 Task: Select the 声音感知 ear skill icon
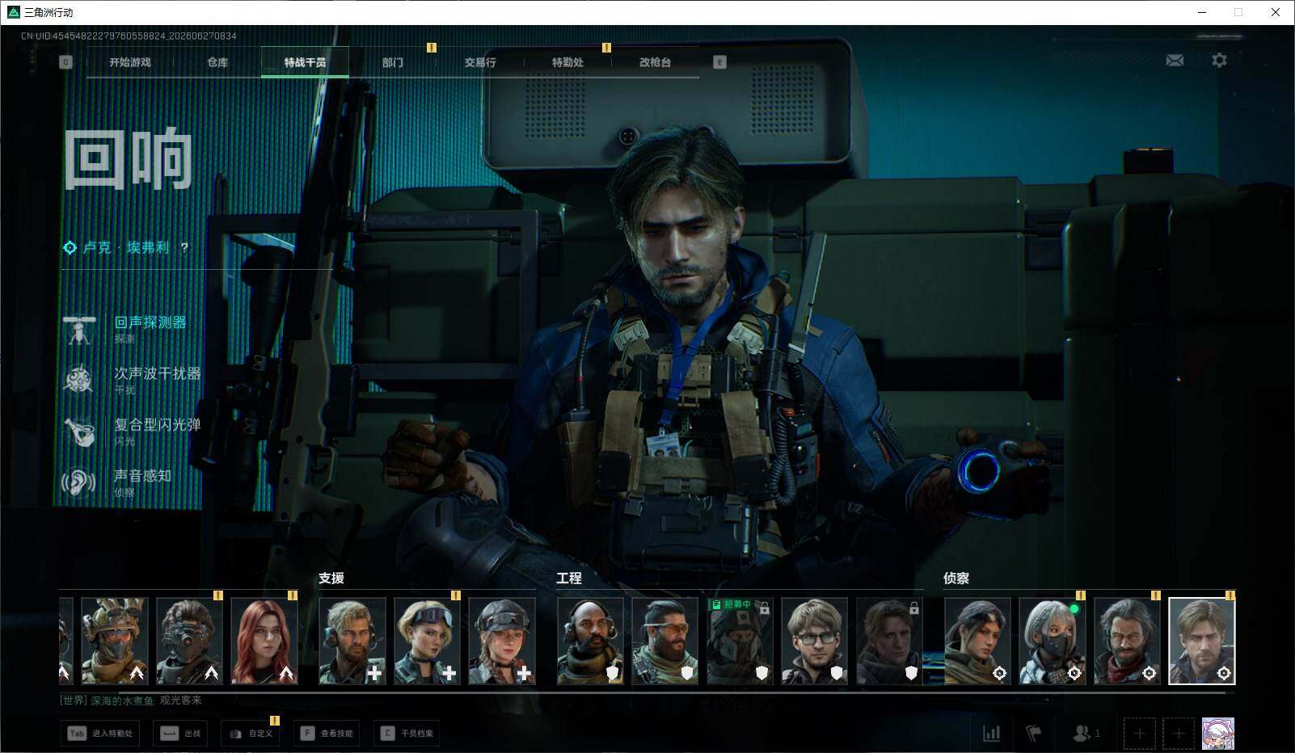78,482
